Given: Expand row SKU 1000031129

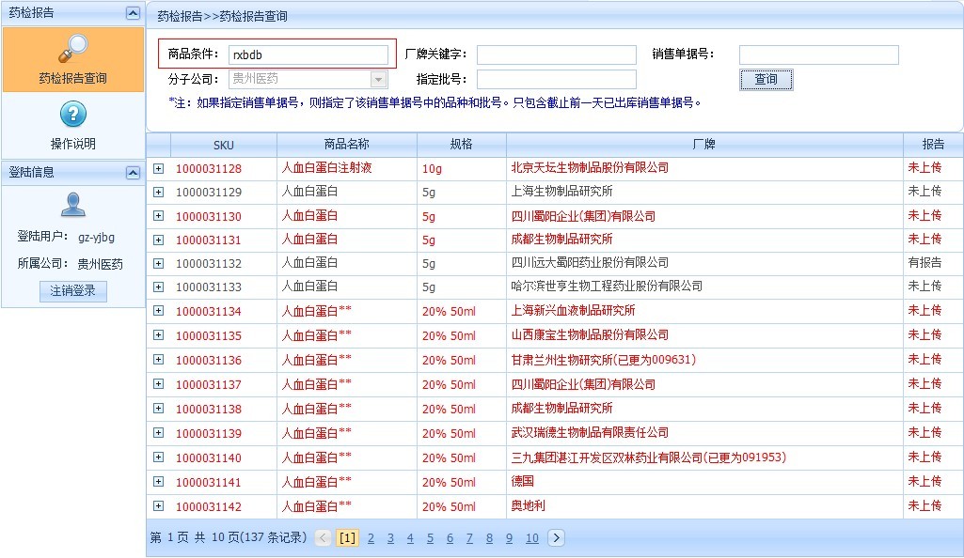Looking at the screenshot, I should point(159,192).
